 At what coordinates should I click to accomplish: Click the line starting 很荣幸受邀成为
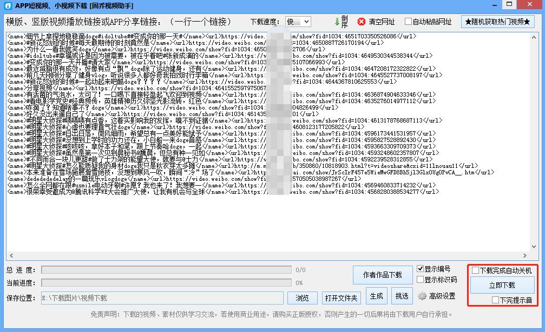(223, 192)
